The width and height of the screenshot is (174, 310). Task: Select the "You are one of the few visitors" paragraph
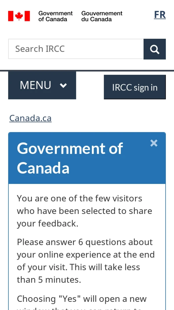point(85,211)
